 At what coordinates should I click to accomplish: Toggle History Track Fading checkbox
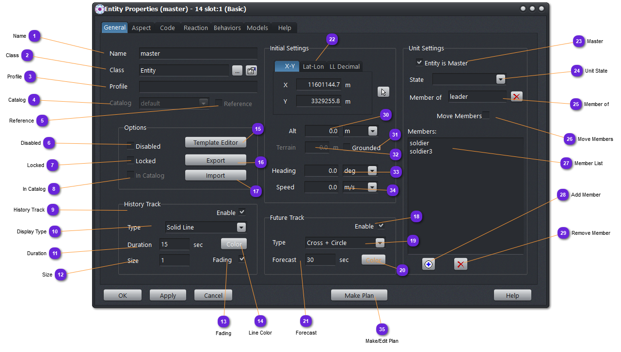click(242, 260)
